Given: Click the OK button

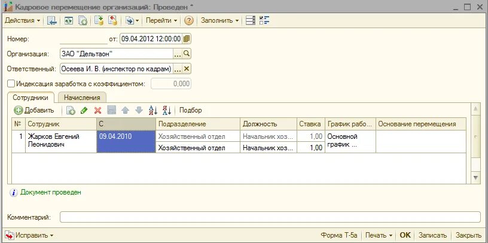Looking at the screenshot, I should click(x=405, y=235).
